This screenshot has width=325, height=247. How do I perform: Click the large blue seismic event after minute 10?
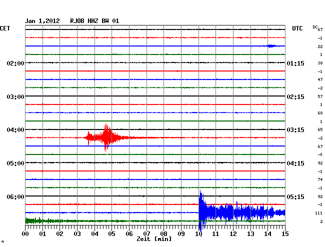pos(241,213)
